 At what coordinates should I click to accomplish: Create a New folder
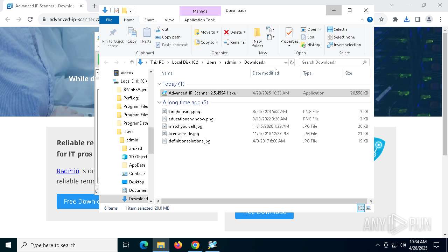tap(258, 37)
